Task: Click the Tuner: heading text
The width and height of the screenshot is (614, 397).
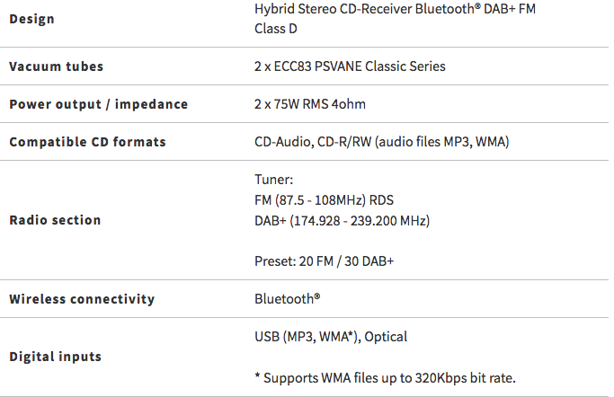Action: click(273, 180)
